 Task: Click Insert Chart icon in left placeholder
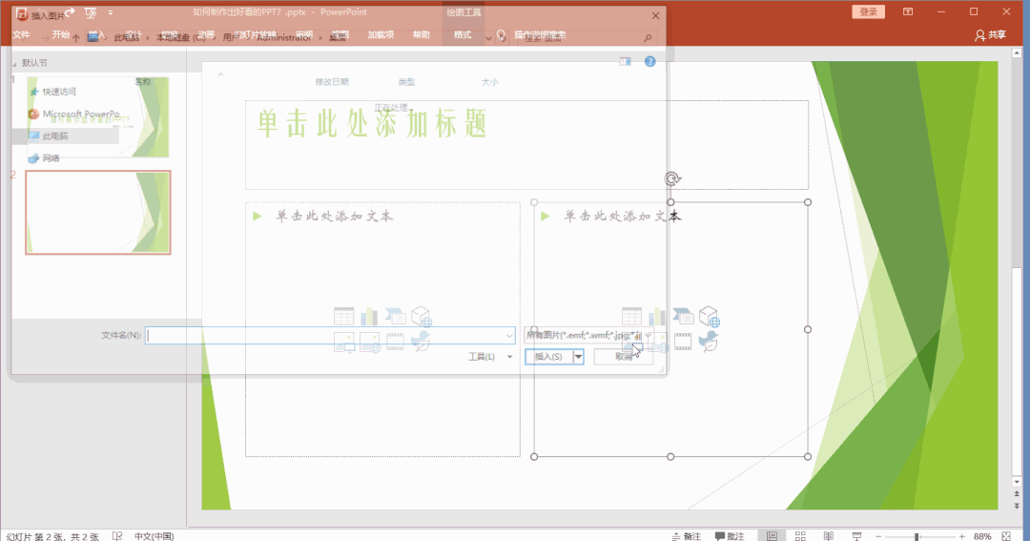point(369,316)
